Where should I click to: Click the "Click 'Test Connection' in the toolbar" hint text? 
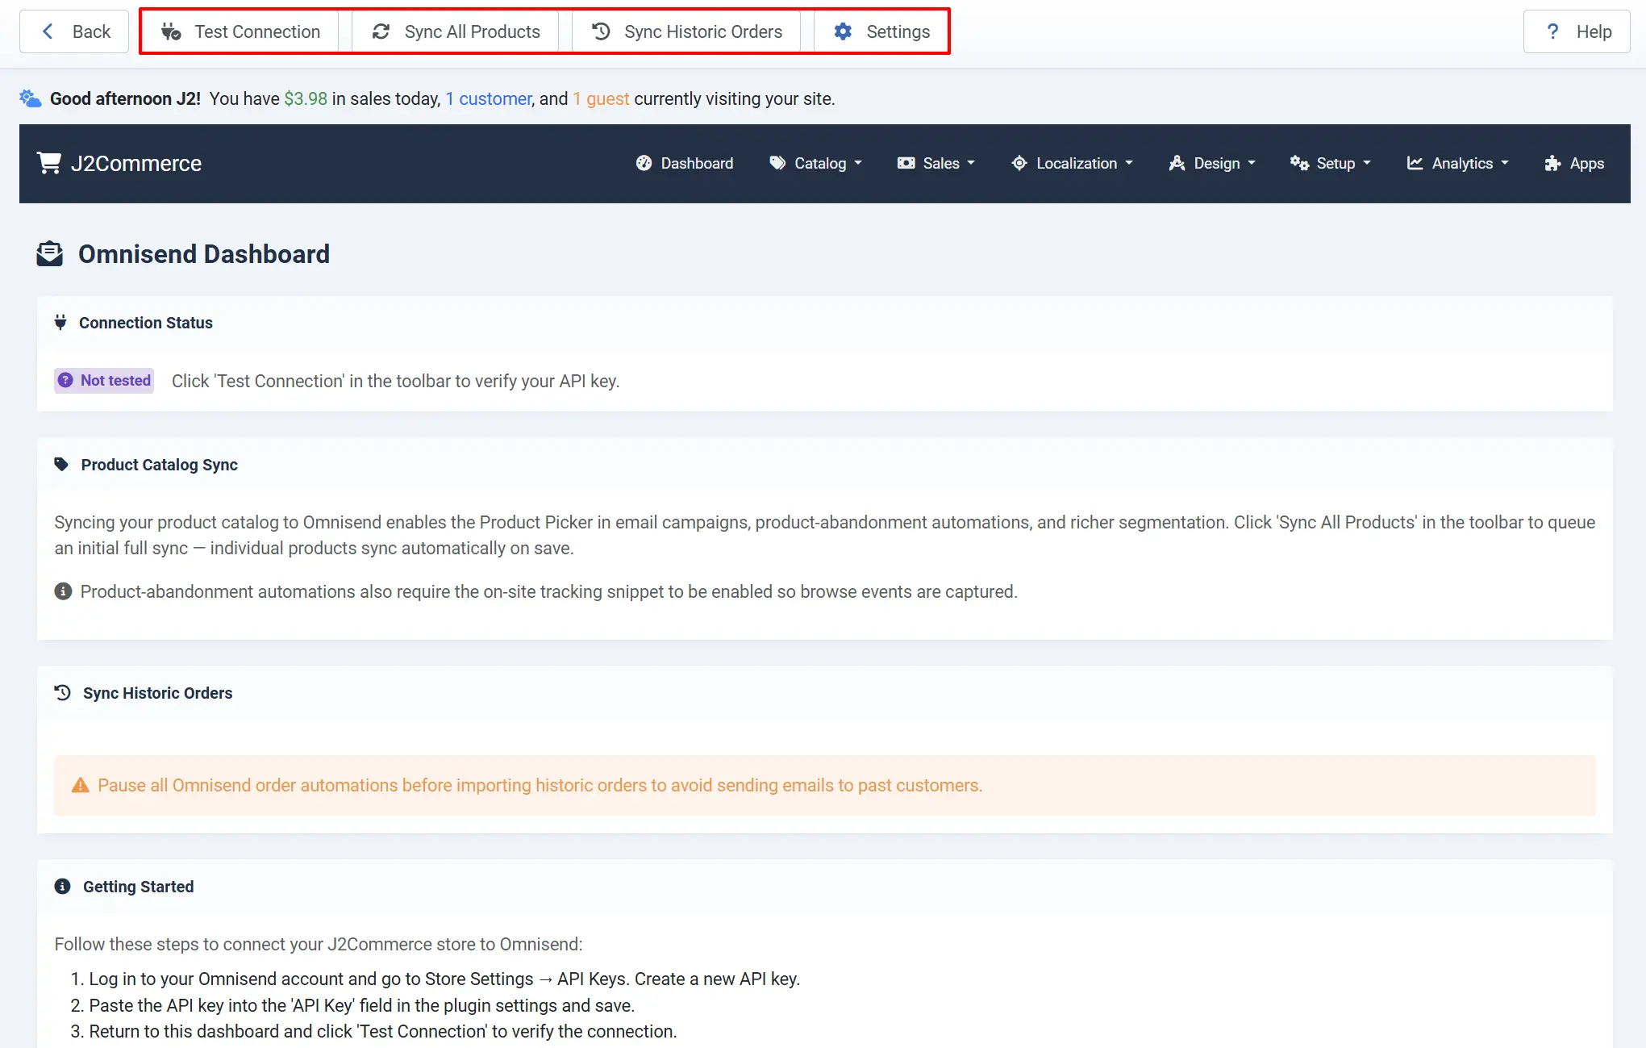pos(396,381)
